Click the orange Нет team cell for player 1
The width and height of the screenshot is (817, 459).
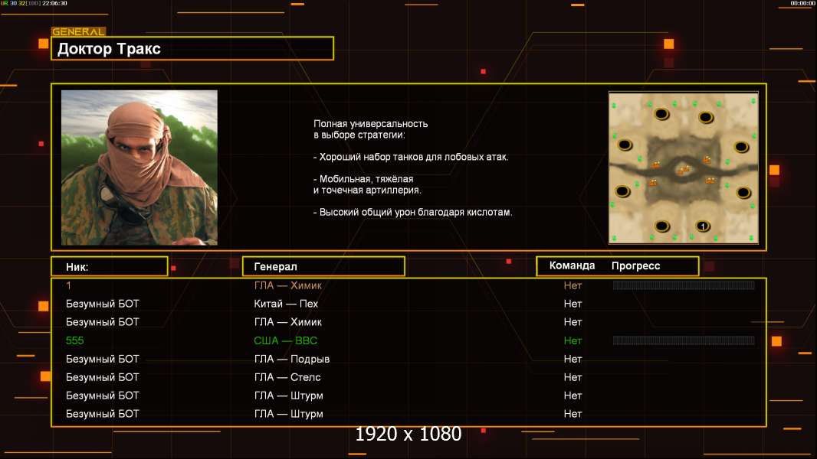[x=573, y=285]
